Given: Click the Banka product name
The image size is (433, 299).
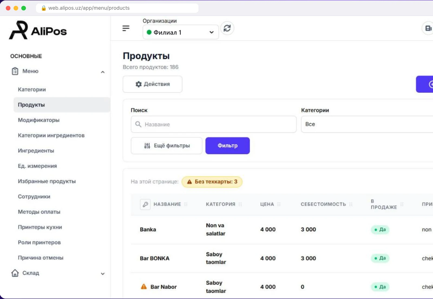Looking at the screenshot, I should 148,229.
